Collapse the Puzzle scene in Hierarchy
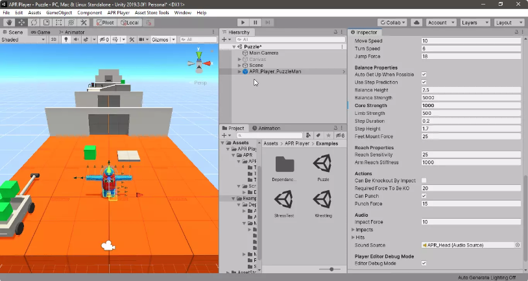This screenshot has width=528, height=281. pos(234,47)
